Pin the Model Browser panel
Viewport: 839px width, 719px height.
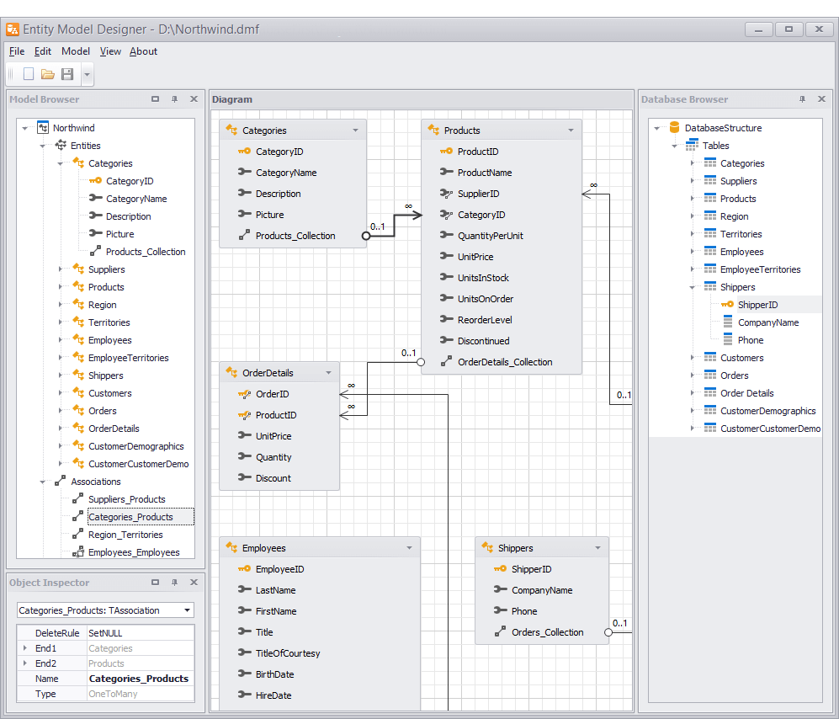pyautogui.click(x=174, y=99)
